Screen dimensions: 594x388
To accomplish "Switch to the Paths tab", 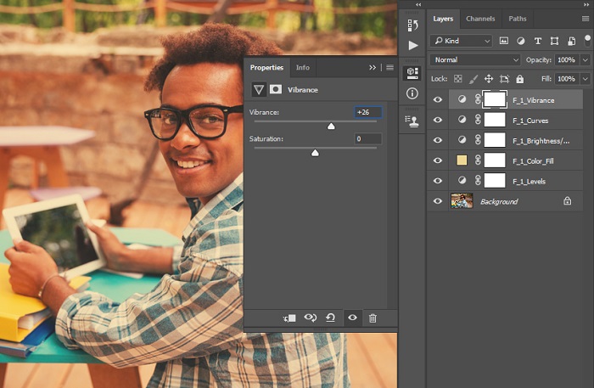I will (518, 19).
